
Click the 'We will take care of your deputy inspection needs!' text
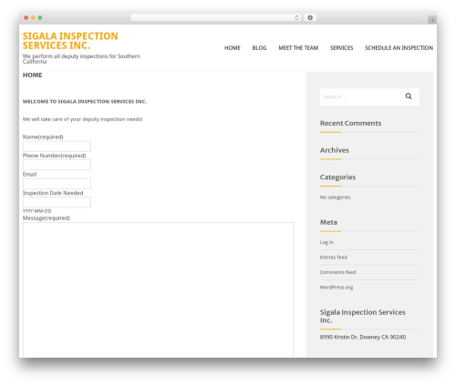(x=82, y=119)
